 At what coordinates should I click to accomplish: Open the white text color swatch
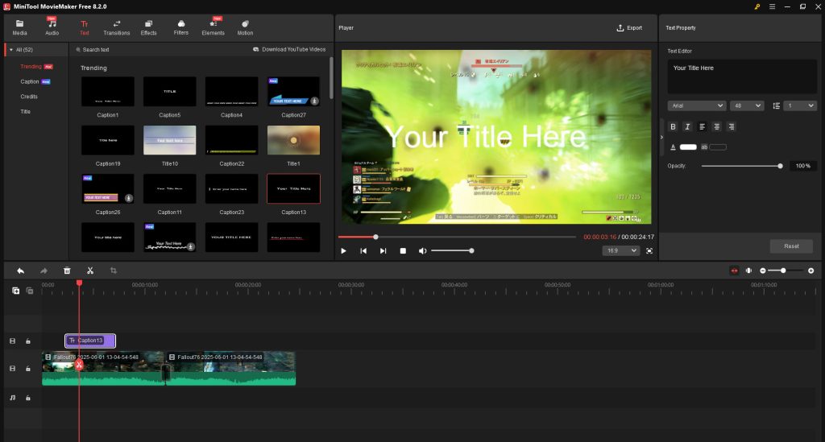tap(688, 147)
